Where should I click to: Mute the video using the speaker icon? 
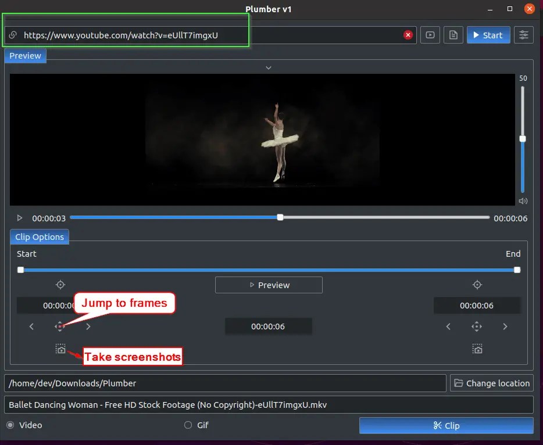click(523, 200)
